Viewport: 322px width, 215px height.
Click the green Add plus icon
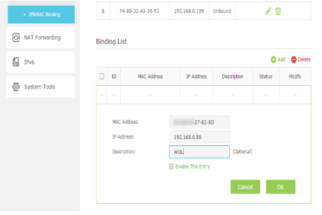273,59
